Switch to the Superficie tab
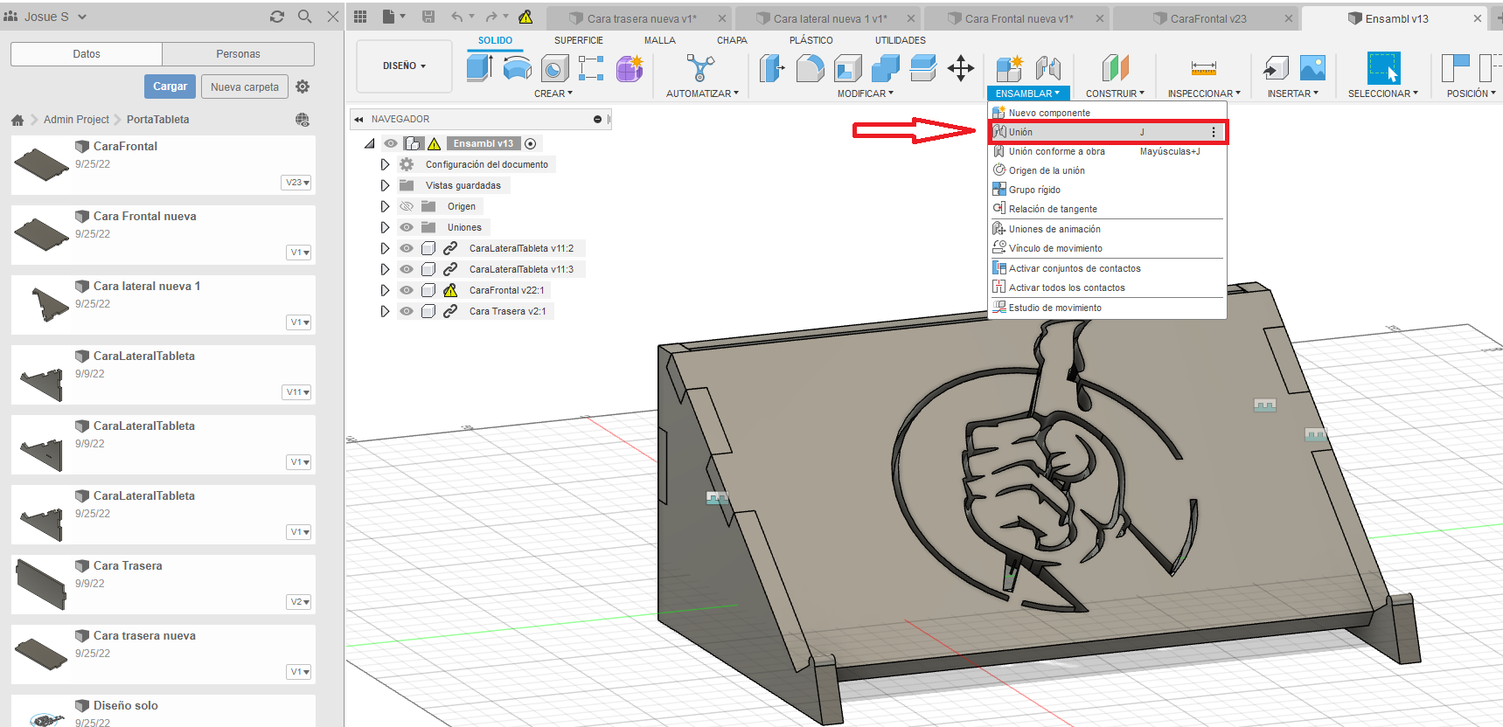Viewport: 1503px width, 727px height. tap(579, 40)
